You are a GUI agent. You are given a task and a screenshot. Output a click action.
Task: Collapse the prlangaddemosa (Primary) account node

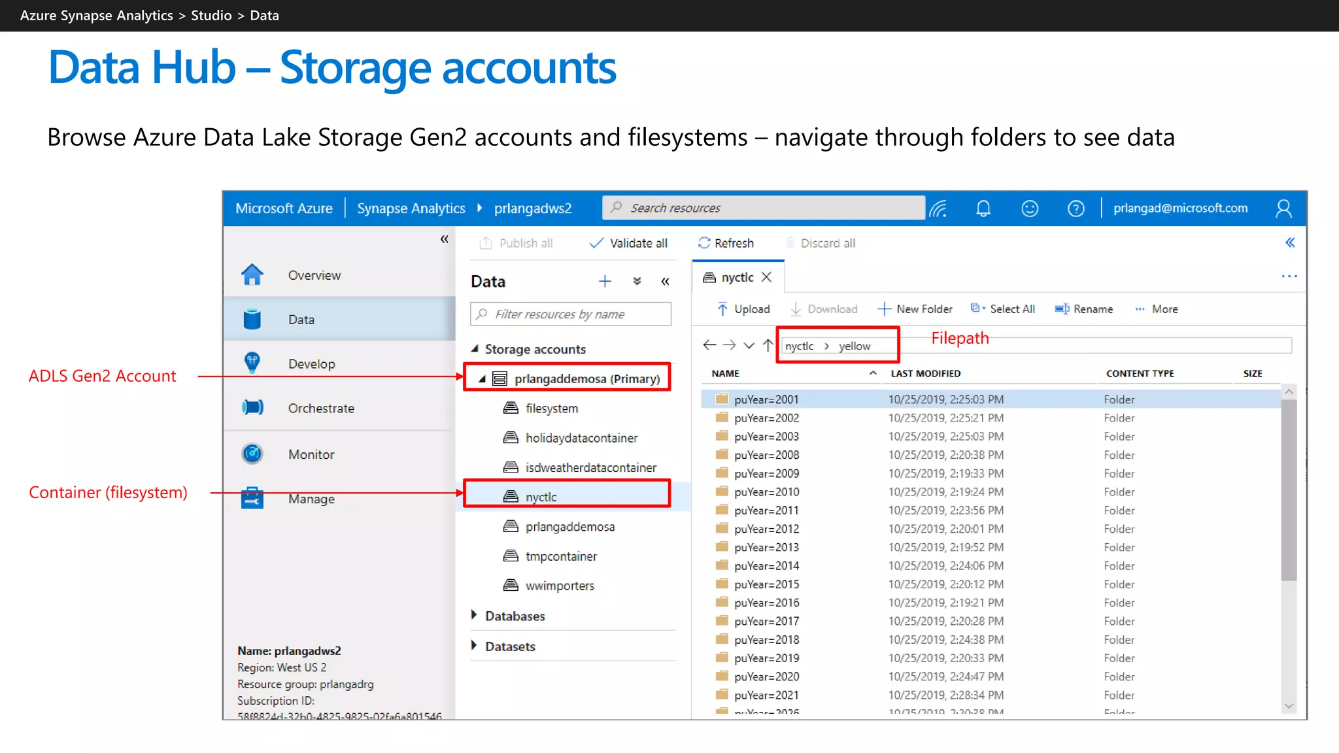[x=482, y=378]
